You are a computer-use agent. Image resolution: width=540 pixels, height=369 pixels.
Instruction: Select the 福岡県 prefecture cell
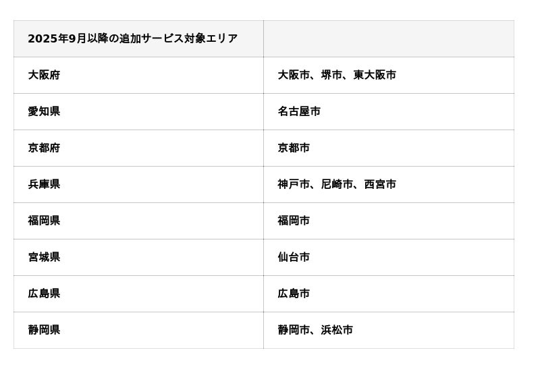(44, 221)
